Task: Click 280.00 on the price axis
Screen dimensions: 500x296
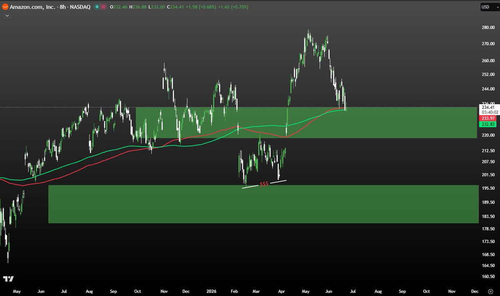Action: [488, 28]
